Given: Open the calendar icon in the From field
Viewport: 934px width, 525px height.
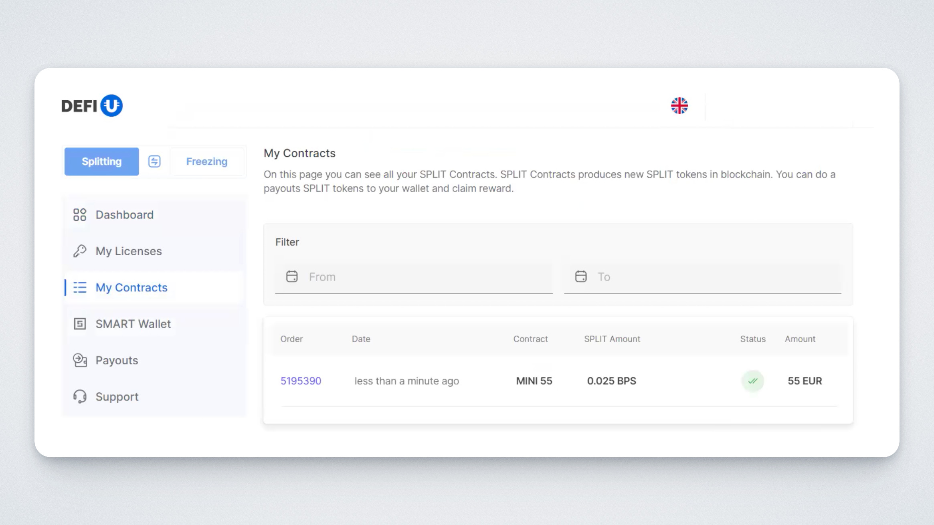Looking at the screenshot, I should tap(292, 277).
